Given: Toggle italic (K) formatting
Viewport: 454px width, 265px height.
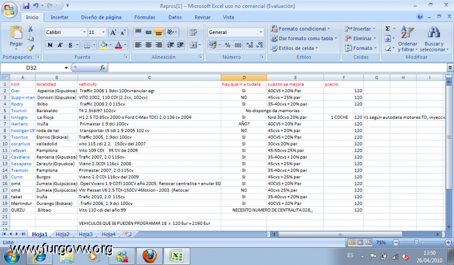Looking at the screenshot, I should [x=60, y=45].
